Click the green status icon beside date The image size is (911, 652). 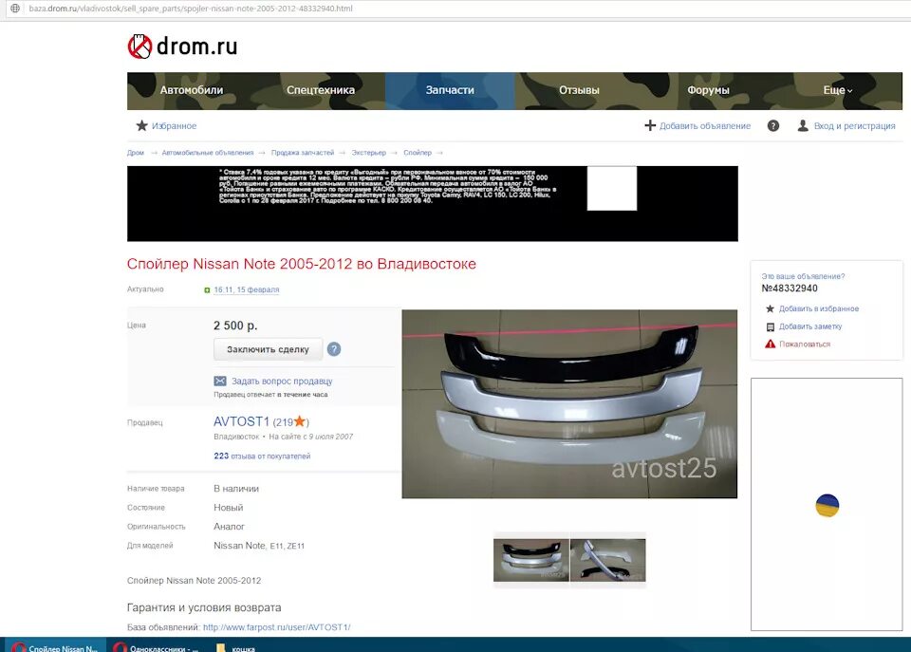coord(207,290)
